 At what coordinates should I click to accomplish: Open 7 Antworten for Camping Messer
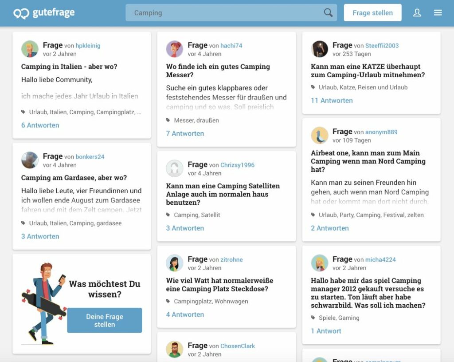(x=185, y=133)
